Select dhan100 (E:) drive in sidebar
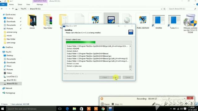This screenshot has width=198, height=111. (11, 80)
